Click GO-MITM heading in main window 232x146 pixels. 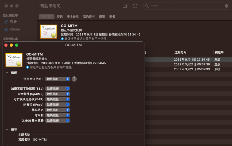coord(69,26)
